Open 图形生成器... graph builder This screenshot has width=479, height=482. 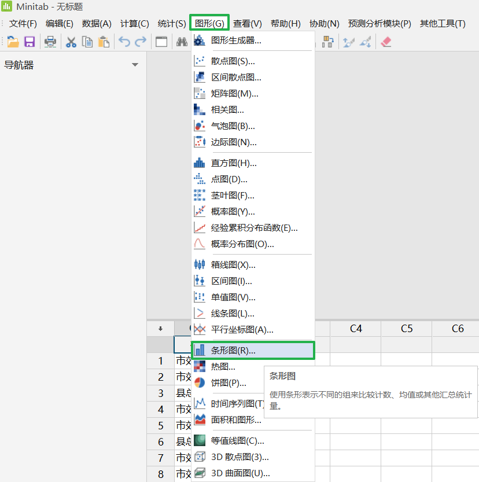pyautogui.click(x=236, y=41)
